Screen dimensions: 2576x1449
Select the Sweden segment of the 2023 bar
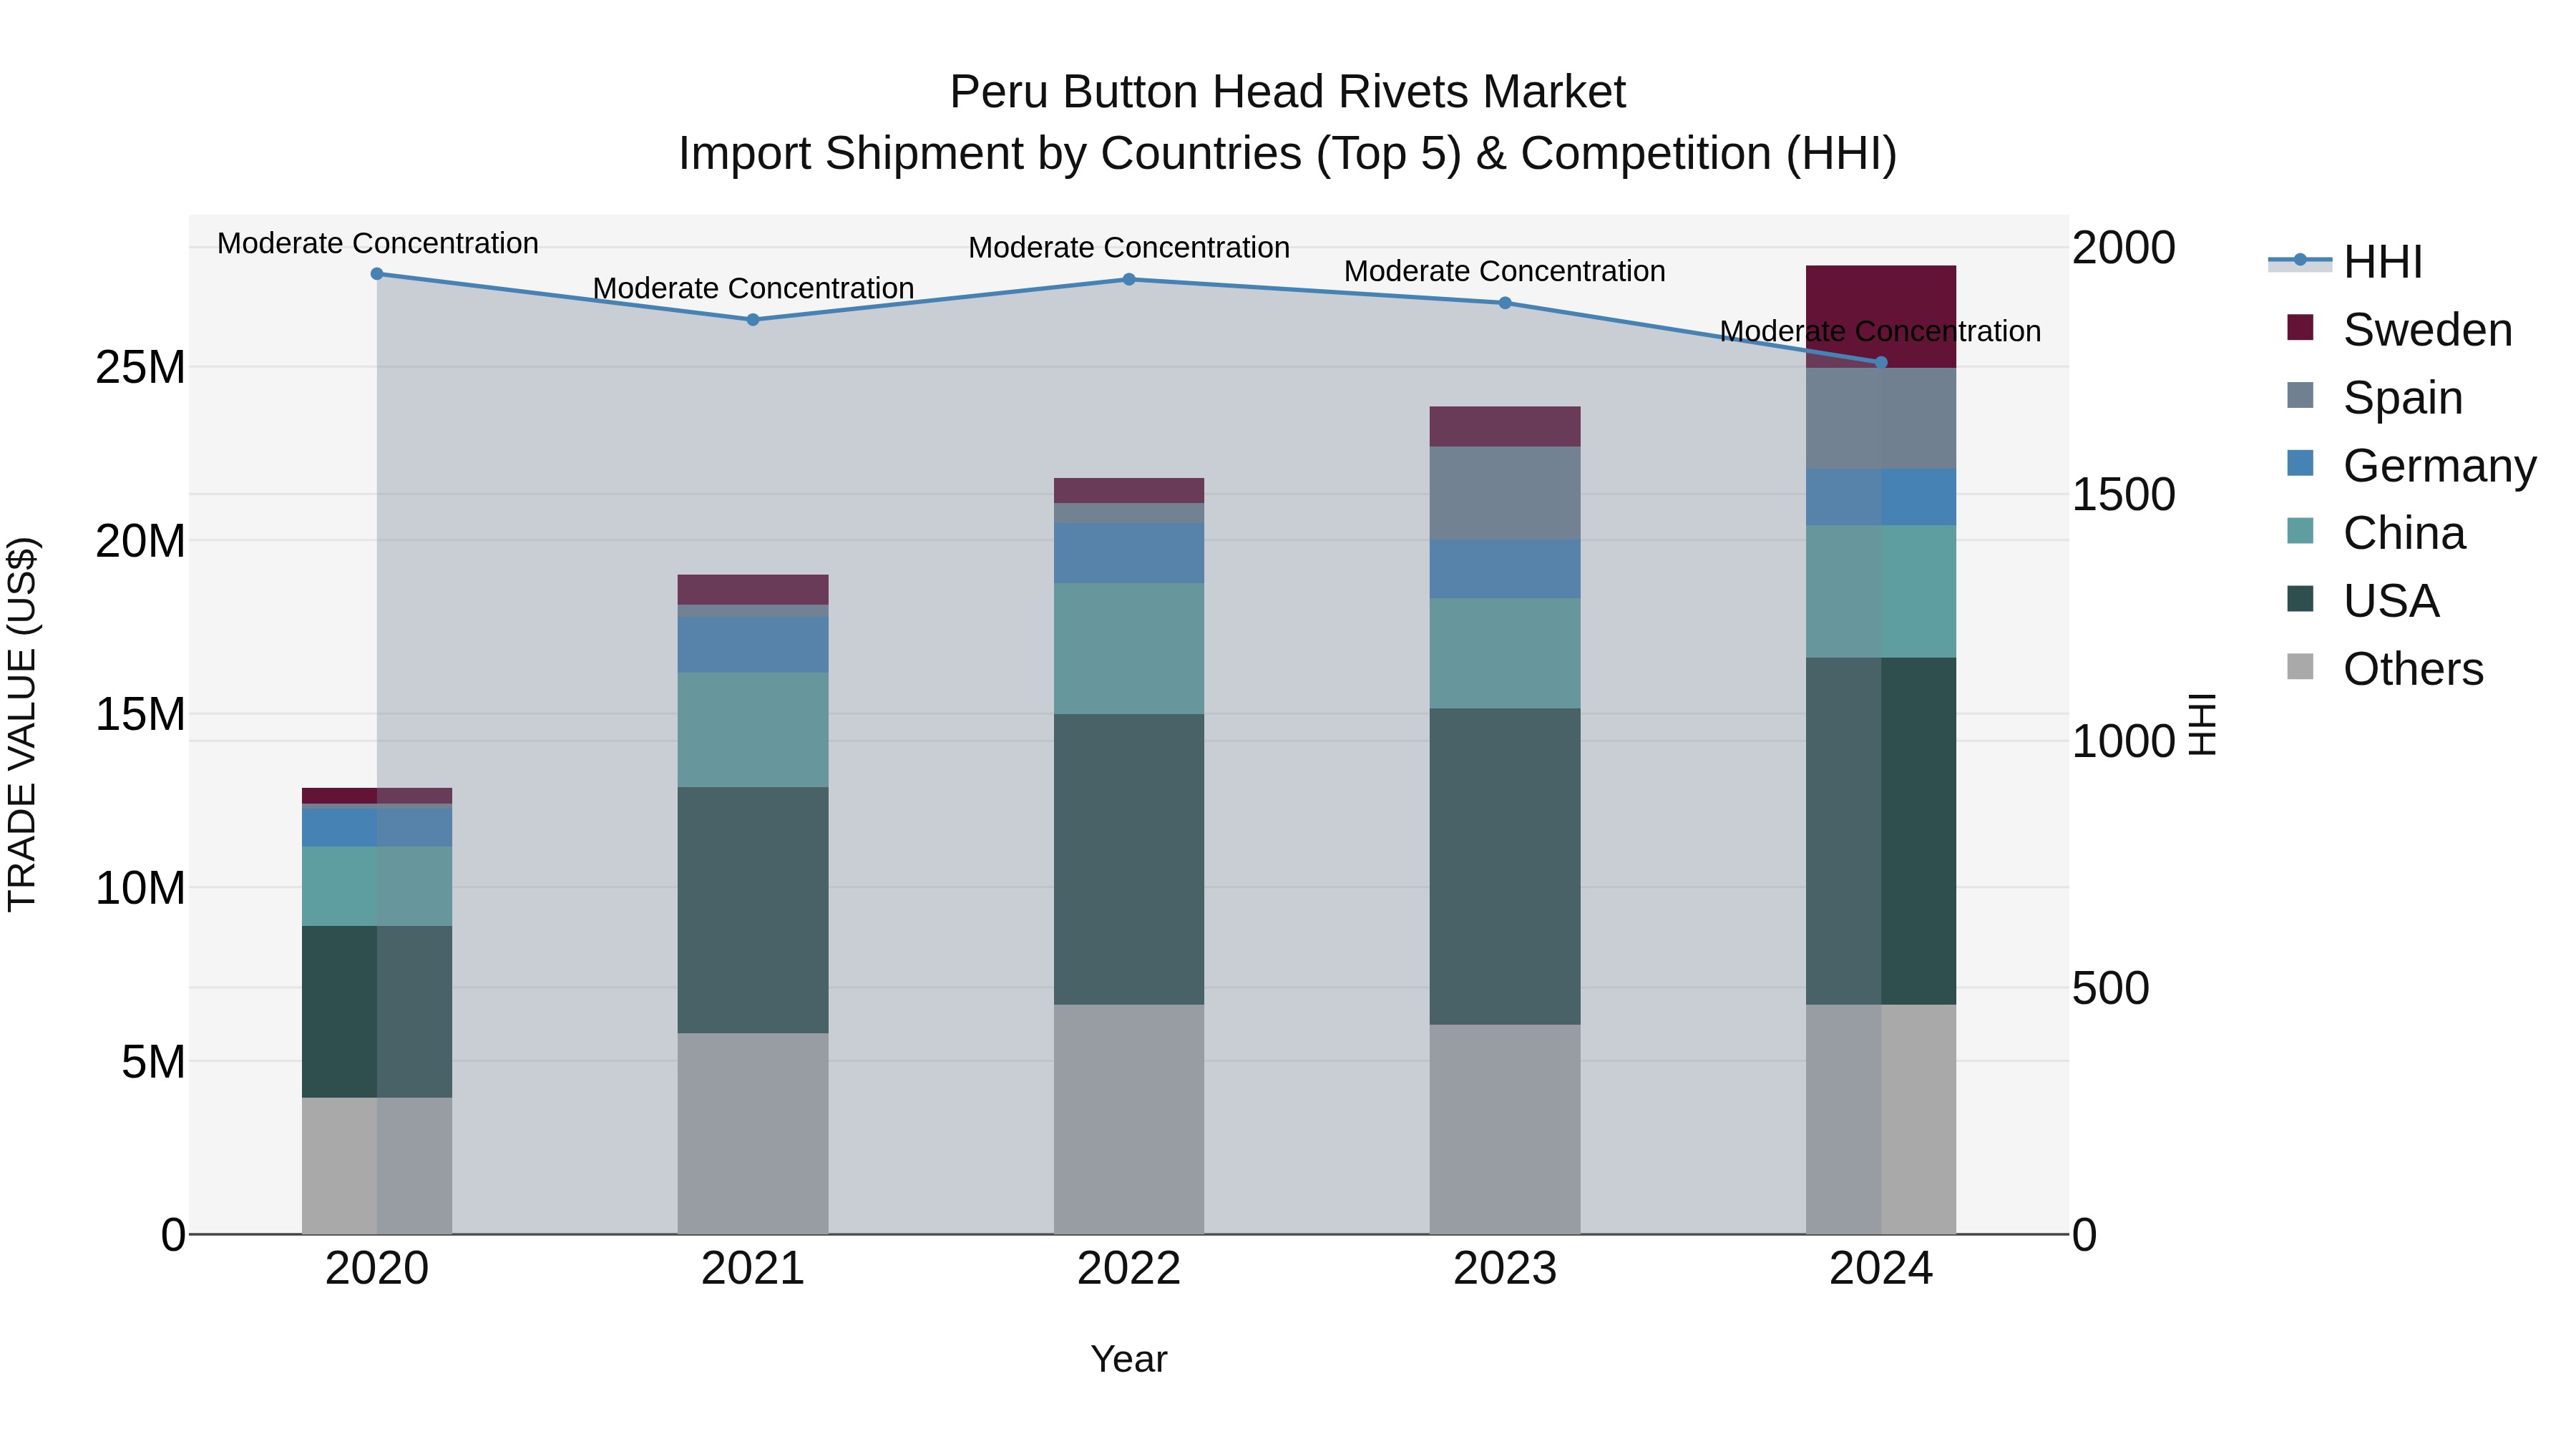point(1505,427)
